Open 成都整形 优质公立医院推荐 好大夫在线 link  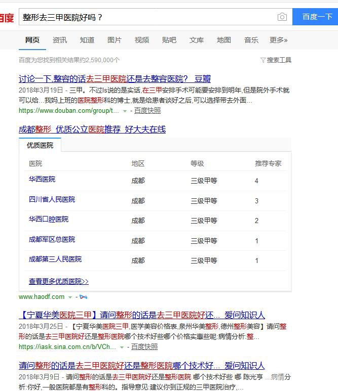[92, 129]
